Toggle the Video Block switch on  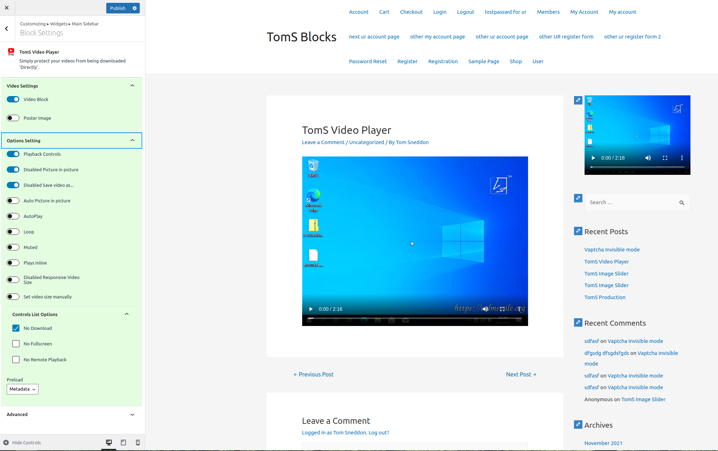click(12, 99)
